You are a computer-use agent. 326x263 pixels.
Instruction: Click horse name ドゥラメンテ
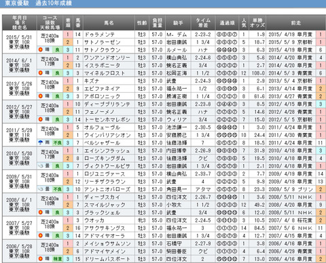click(99, 35)
